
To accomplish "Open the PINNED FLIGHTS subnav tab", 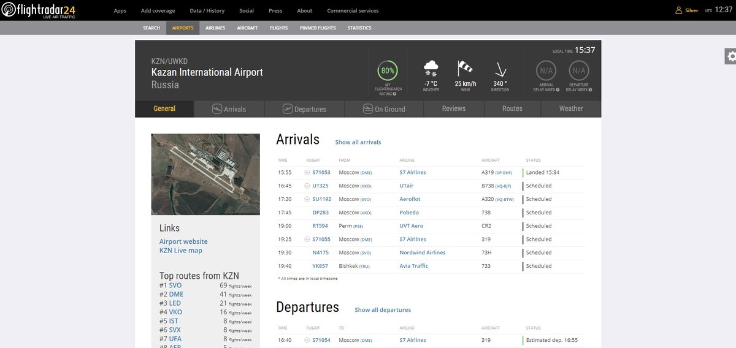I will click(318, 28).
